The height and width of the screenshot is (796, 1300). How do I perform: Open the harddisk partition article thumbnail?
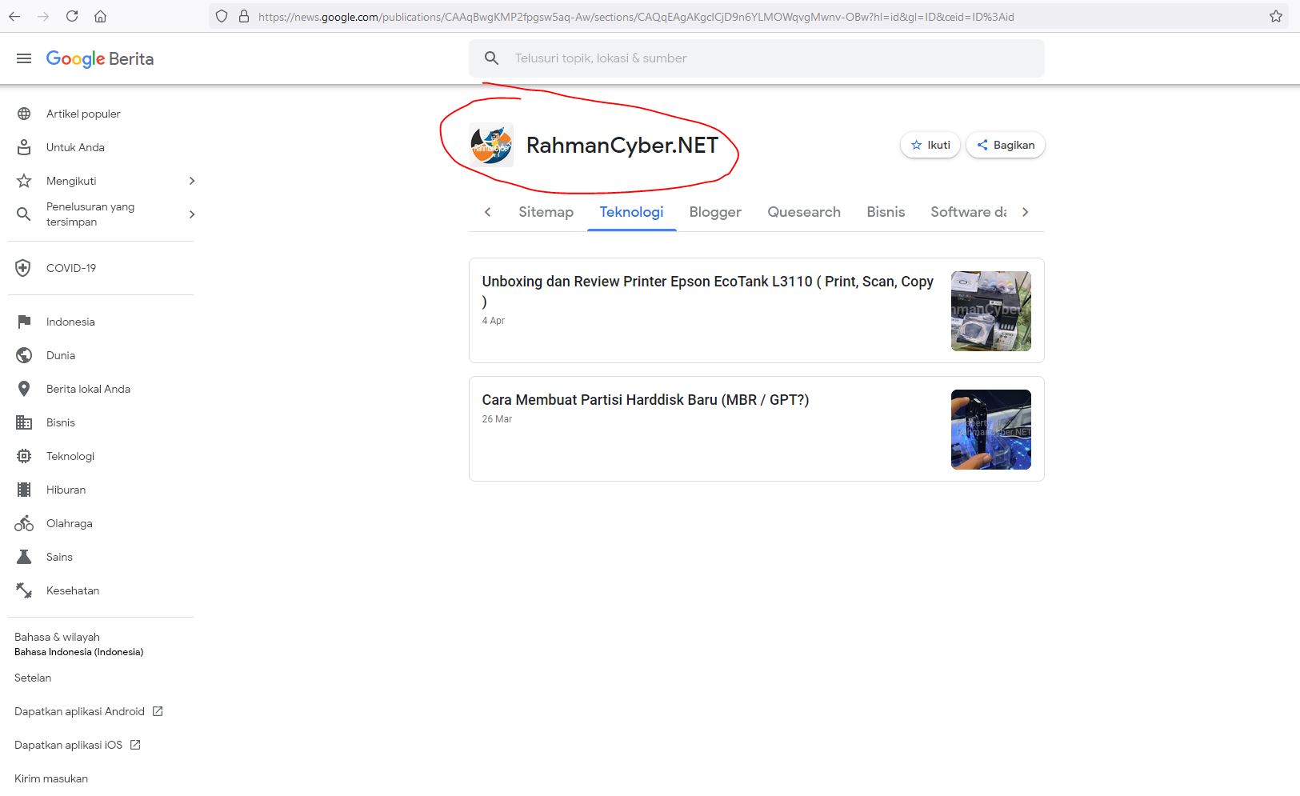coord(990,430)
